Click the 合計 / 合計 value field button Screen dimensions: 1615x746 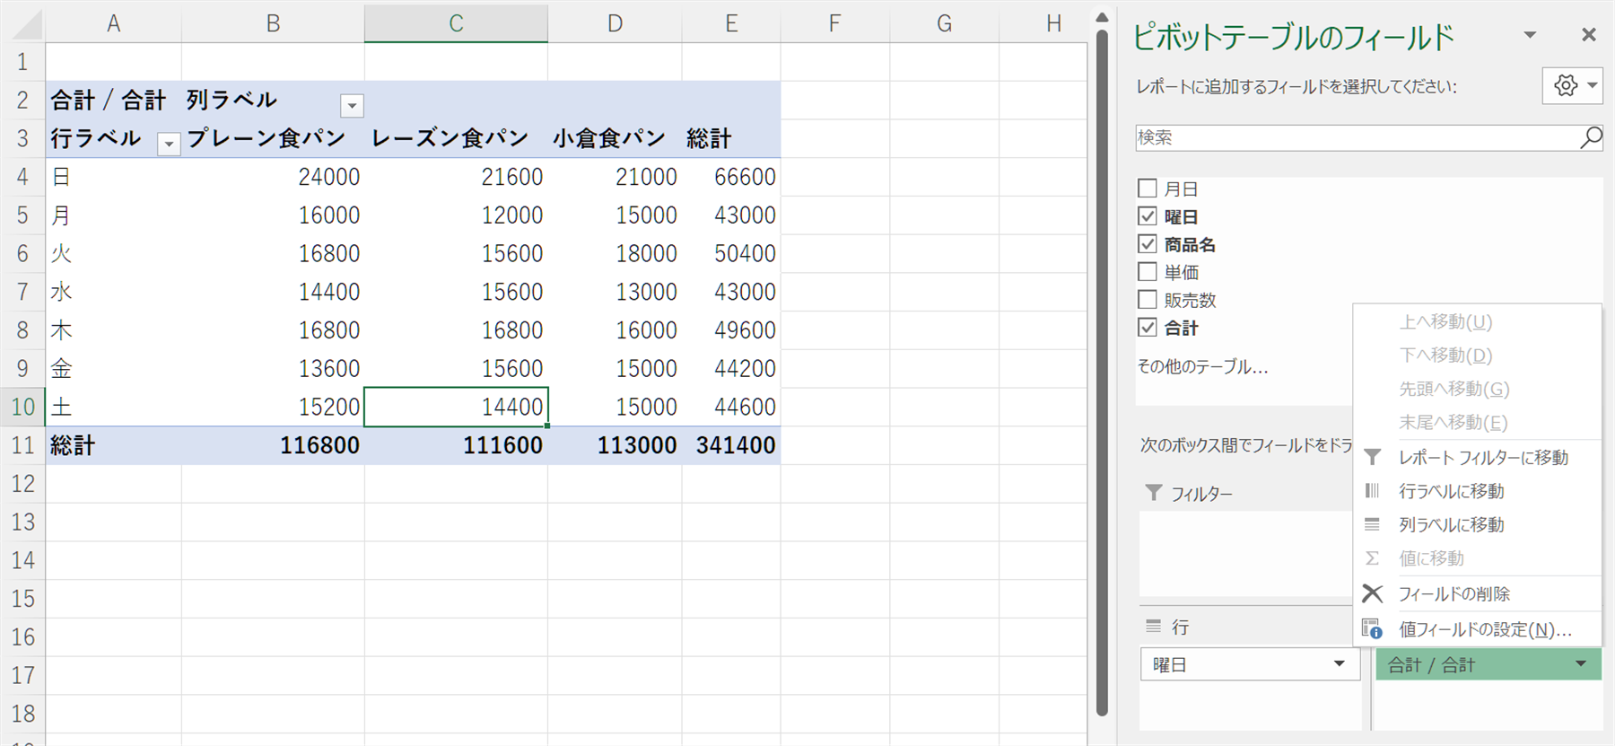[x=1471, y=665]
